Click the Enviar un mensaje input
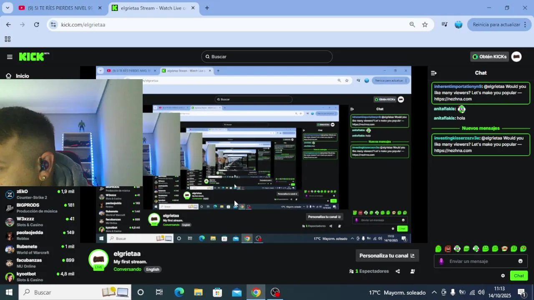Image resolution: width=534 pixels, height=300 pixels. pyautogui.click(x=481, y=261)
